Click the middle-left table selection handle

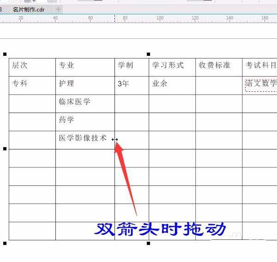pyautogui.click(x=5, y=149)
